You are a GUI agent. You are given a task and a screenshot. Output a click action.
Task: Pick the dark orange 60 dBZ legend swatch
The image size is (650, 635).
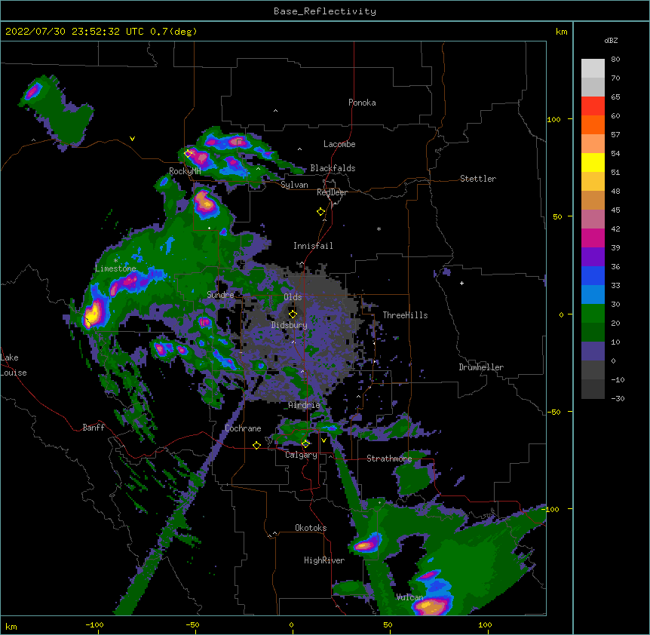[593, 124]
